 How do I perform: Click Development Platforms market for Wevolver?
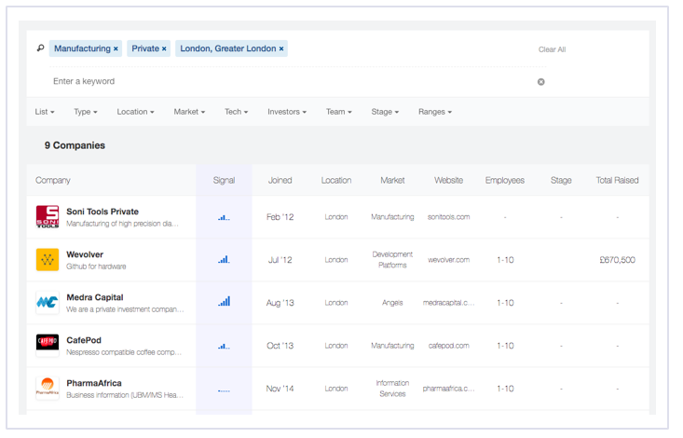point(392,260)
